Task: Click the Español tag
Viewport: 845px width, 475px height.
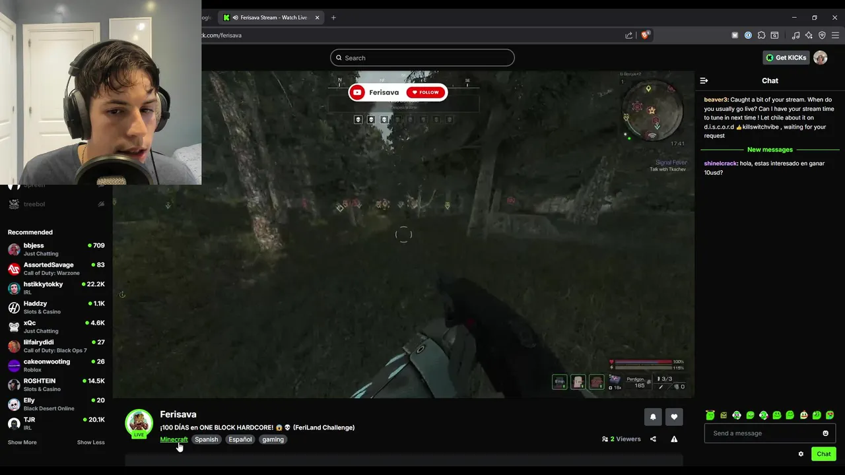Action: (x=240, y=439)
